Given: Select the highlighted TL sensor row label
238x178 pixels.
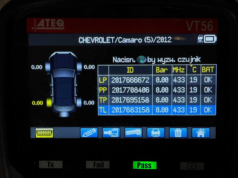Looking at the screenshot, I should point(103,110).
